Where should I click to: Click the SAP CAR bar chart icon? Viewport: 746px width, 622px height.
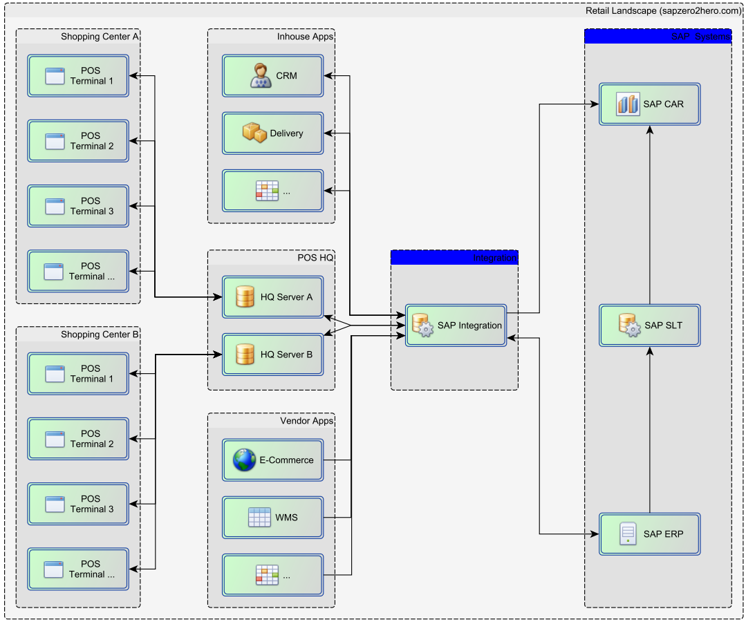626,104
